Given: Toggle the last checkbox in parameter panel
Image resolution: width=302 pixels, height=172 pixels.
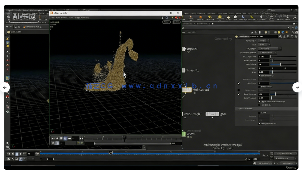Looking at the screenshot, I should click(260, 124).
